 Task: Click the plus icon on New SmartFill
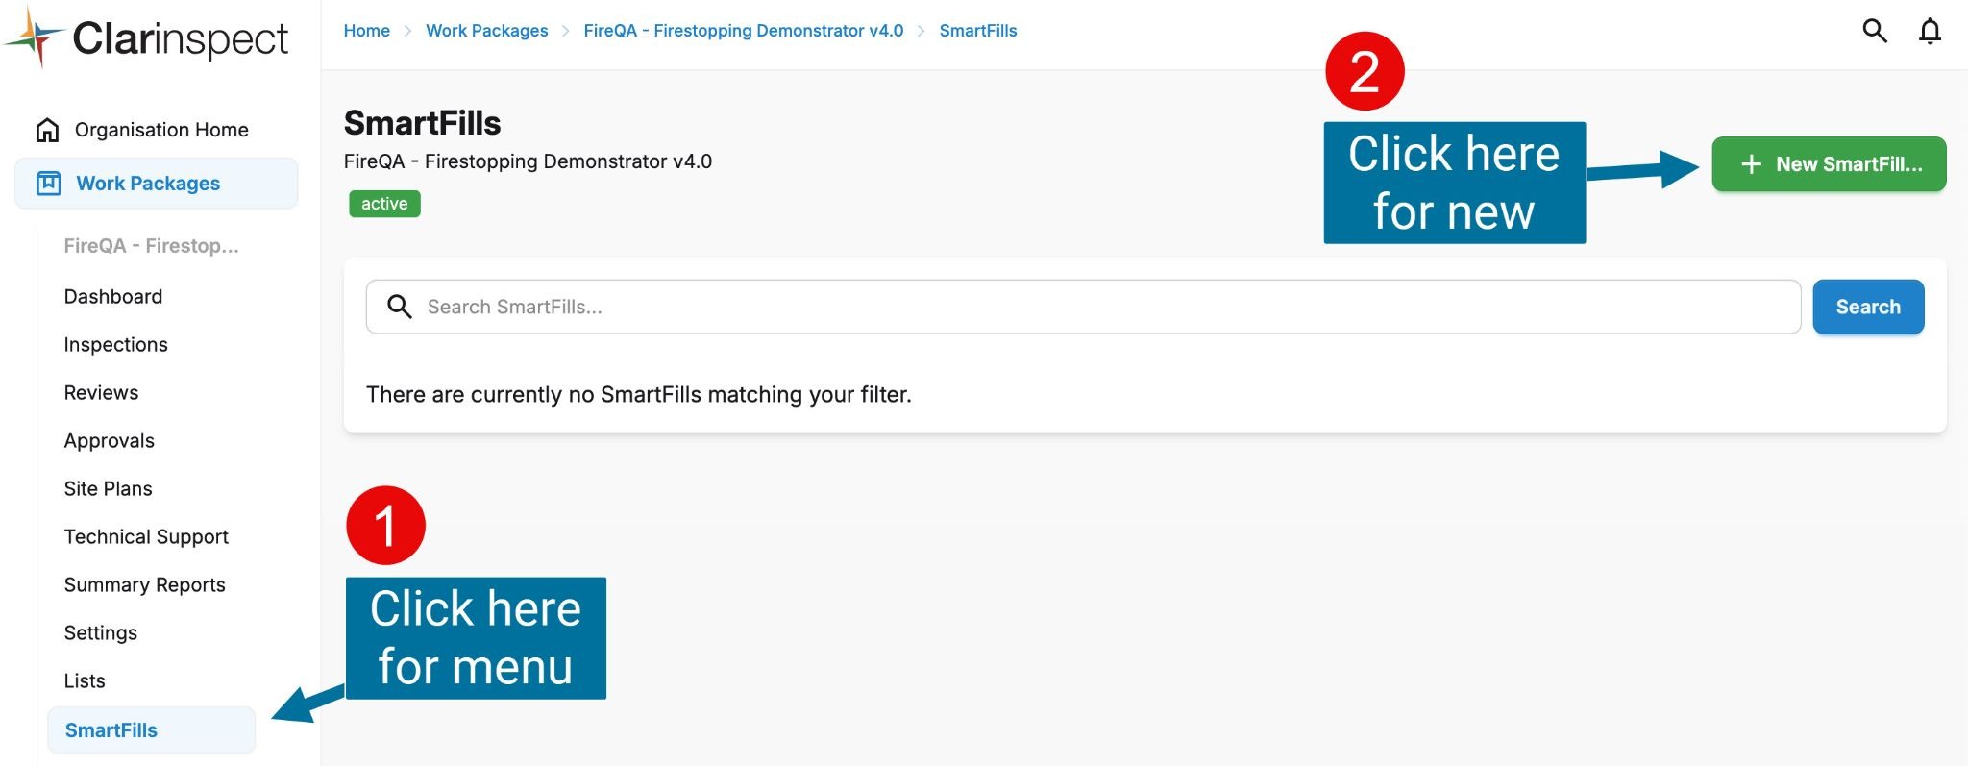(x=1751, y=164)
